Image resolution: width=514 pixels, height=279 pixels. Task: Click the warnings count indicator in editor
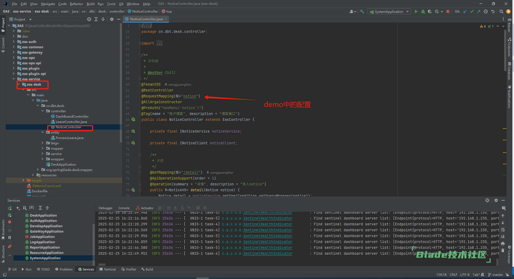tap(483, 26)
